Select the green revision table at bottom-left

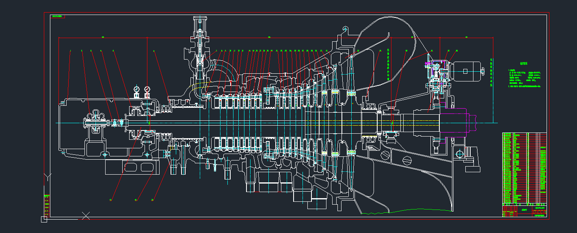tap(48, 205)
